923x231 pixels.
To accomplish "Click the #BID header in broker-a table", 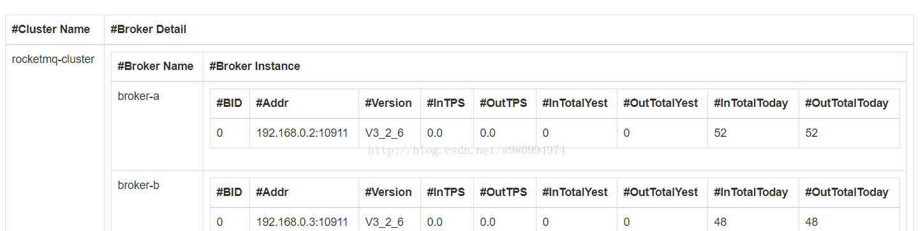I will click(x=229, y=103).
